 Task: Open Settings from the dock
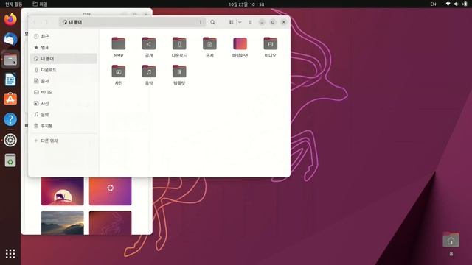coord(10,140)
